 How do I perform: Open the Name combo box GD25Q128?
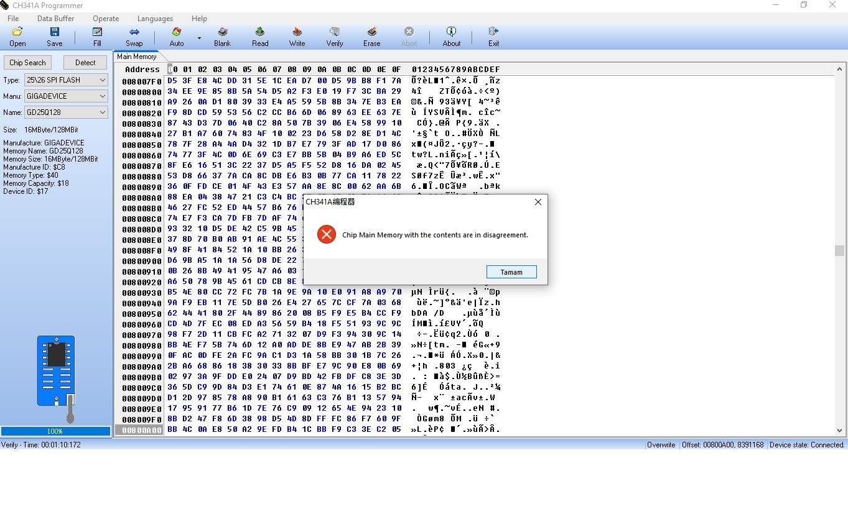(x=66, y=112)
